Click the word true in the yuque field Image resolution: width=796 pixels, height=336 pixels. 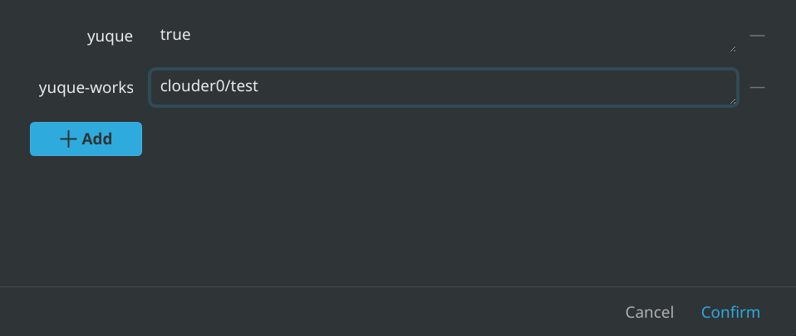click(x=175, y=35)
